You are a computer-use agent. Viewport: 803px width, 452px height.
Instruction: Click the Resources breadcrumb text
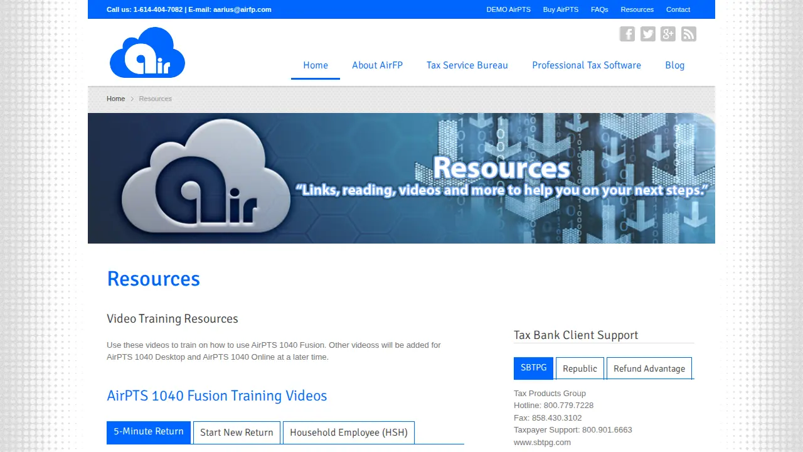click(x=155, y=99)
